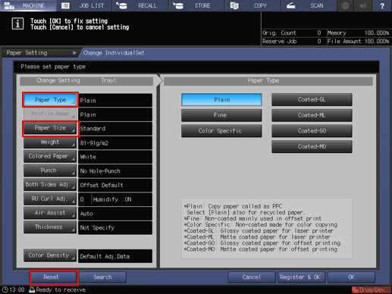The width and height of the screenshot is (392, 294).
Task: Confirm with the OK button
Action: coord(351,277)
